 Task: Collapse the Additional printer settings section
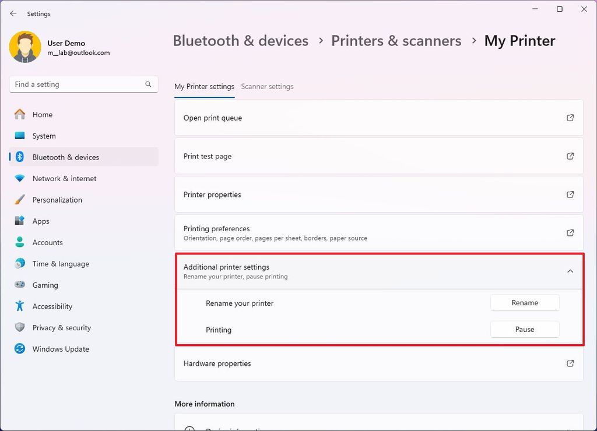click(570, 271)
